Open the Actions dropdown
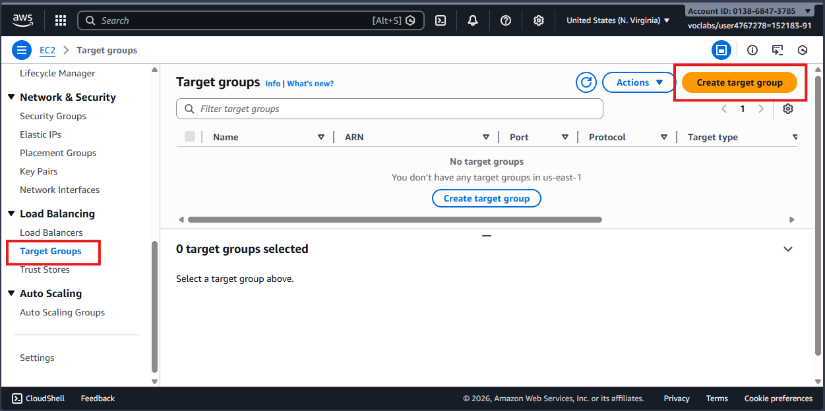 pos(639,82)
